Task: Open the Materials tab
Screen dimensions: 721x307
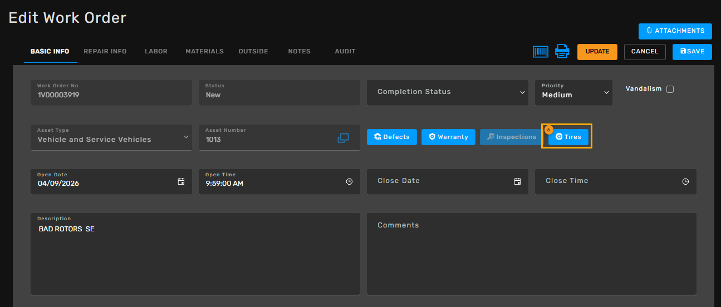Action: point(204,51)
